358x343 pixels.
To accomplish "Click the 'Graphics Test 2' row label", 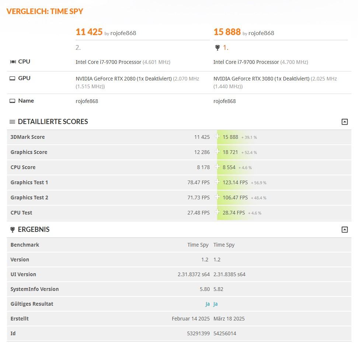I will pyautogui.click(x=29, y=197).
